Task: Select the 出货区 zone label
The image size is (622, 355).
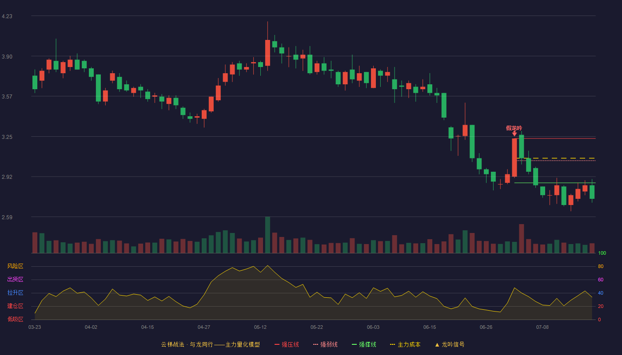Action: tap(15, 280)
